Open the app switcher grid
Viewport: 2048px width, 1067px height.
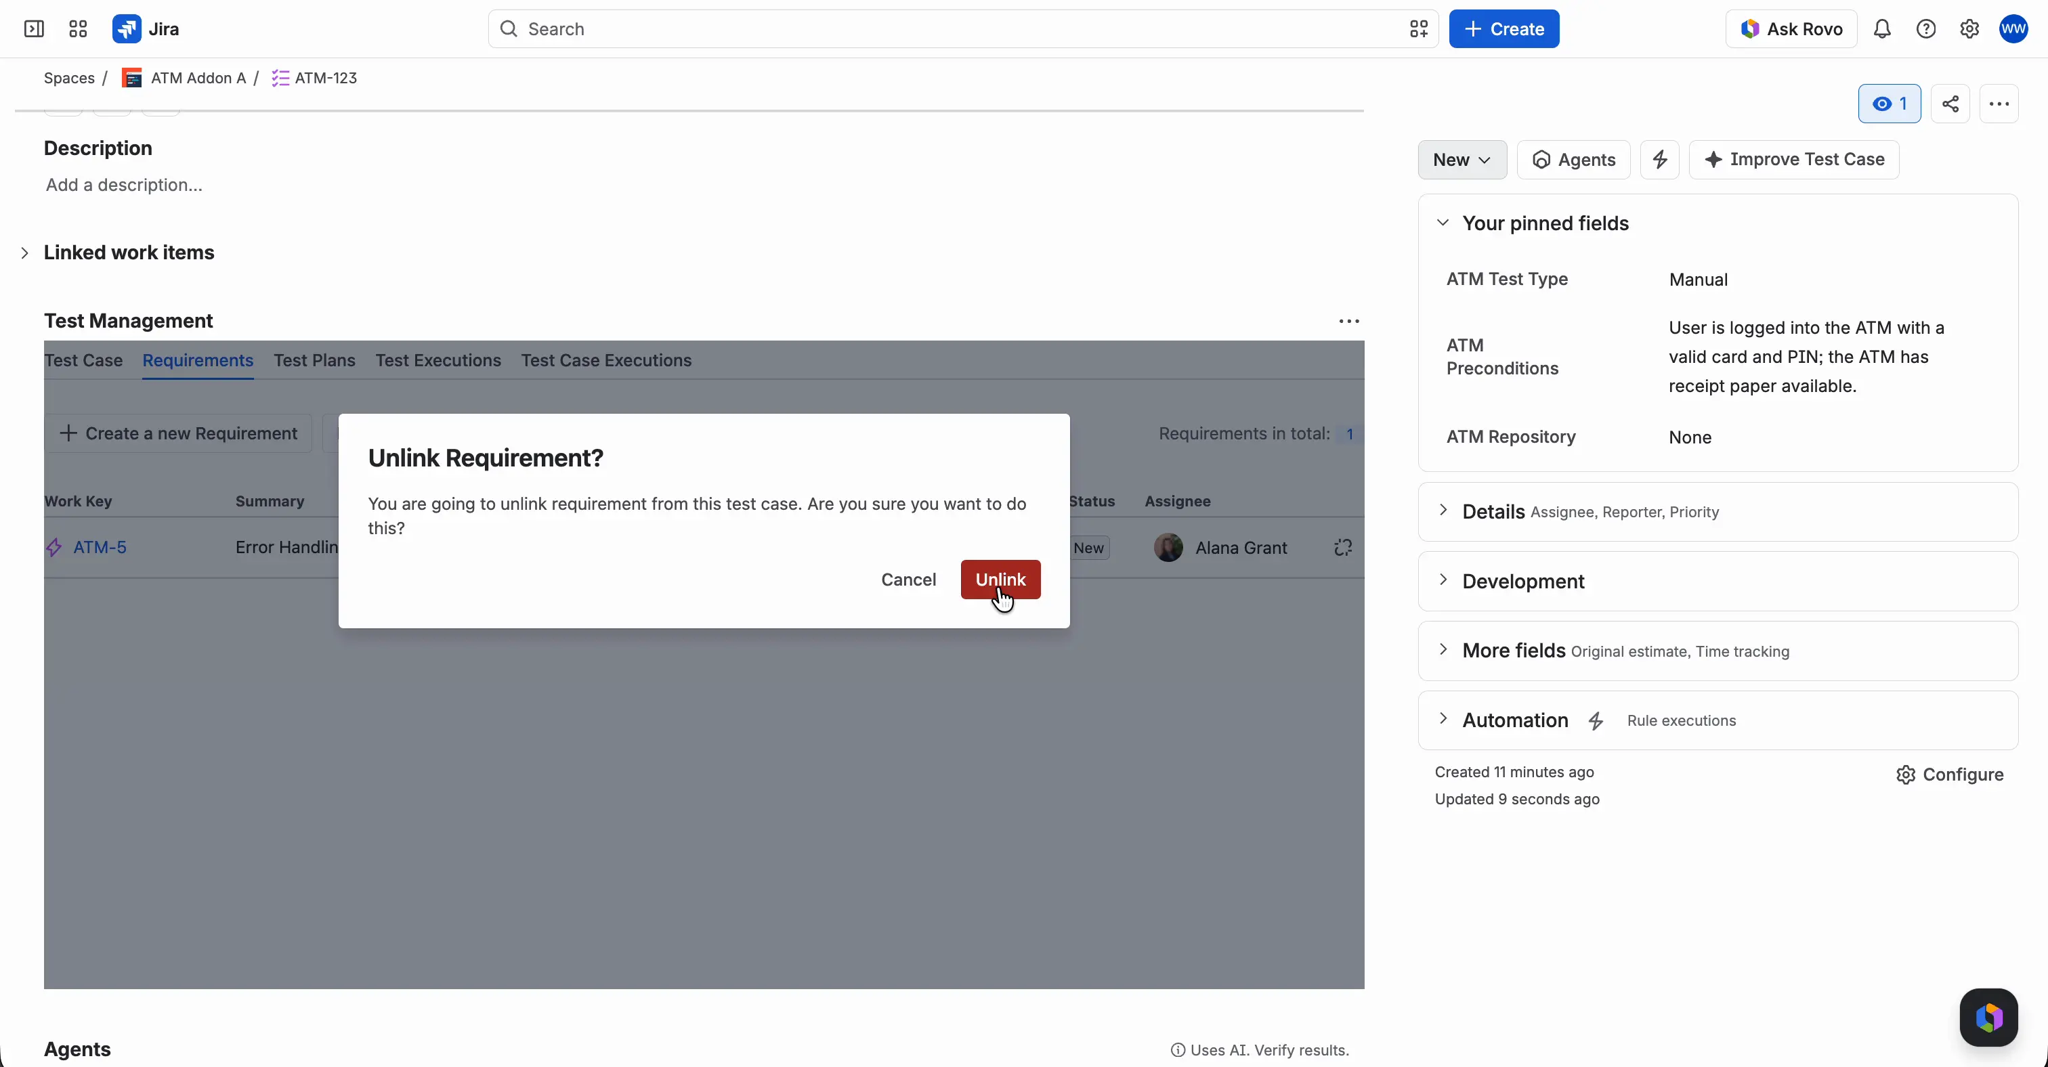(x=78, y=29)
